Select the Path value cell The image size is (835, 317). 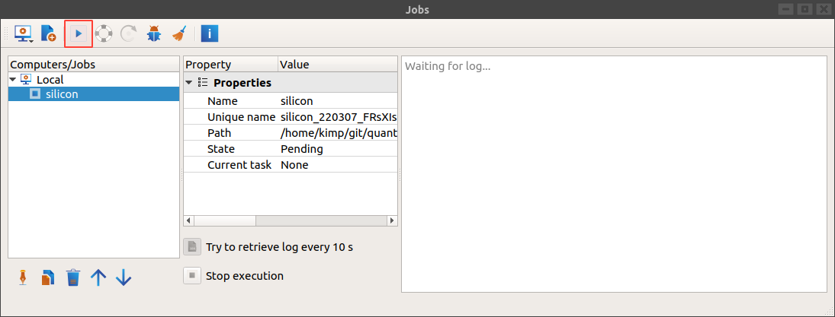tap(338, 133)
